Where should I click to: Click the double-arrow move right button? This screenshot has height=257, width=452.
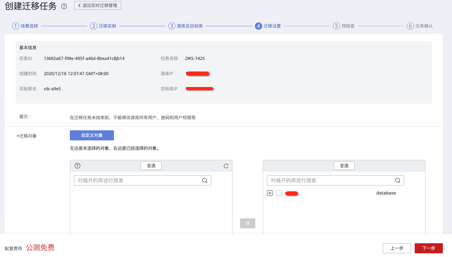tap(247, 223)
